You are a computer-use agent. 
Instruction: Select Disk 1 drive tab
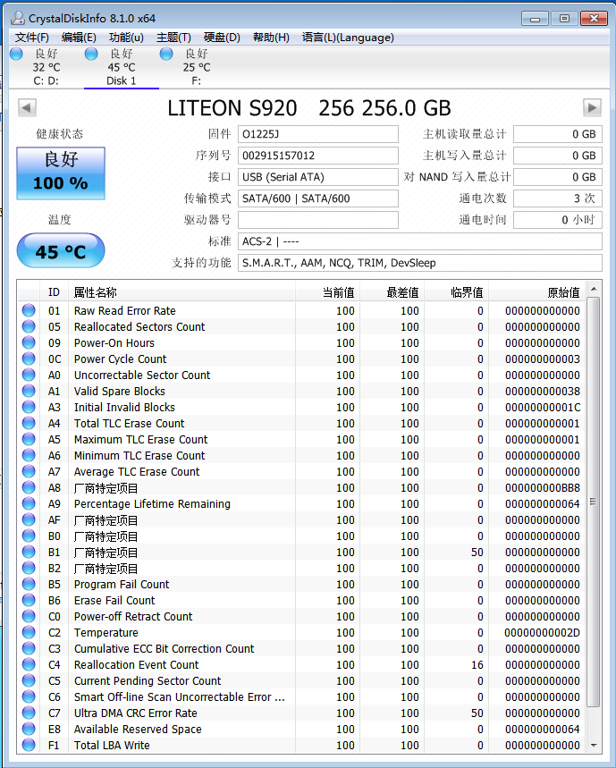coord(121,67)
